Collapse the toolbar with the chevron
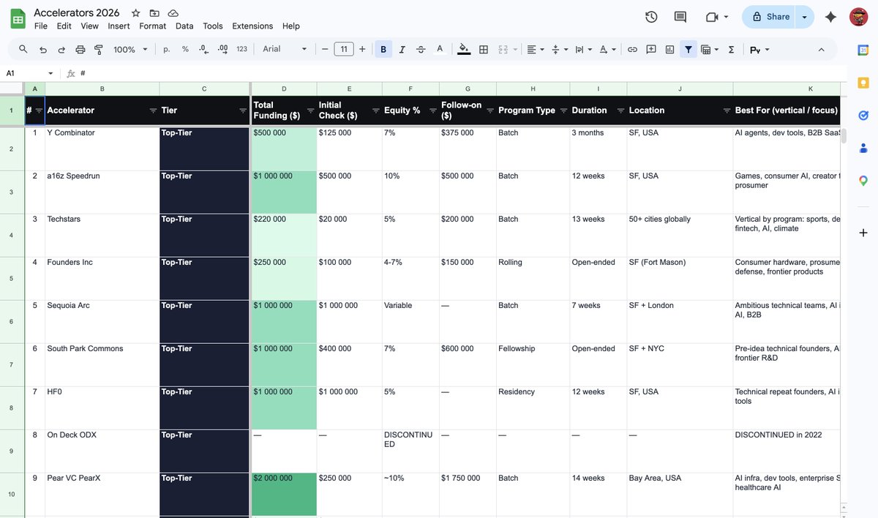This screenshot has width=878, height=518. pyautogui.click(x=821, y=49)
